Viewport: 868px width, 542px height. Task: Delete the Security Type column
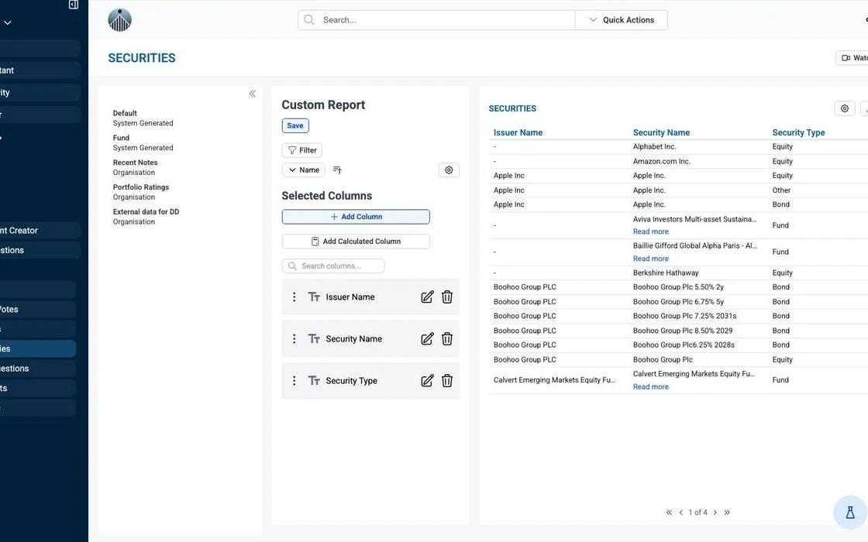tap(447, 380)
